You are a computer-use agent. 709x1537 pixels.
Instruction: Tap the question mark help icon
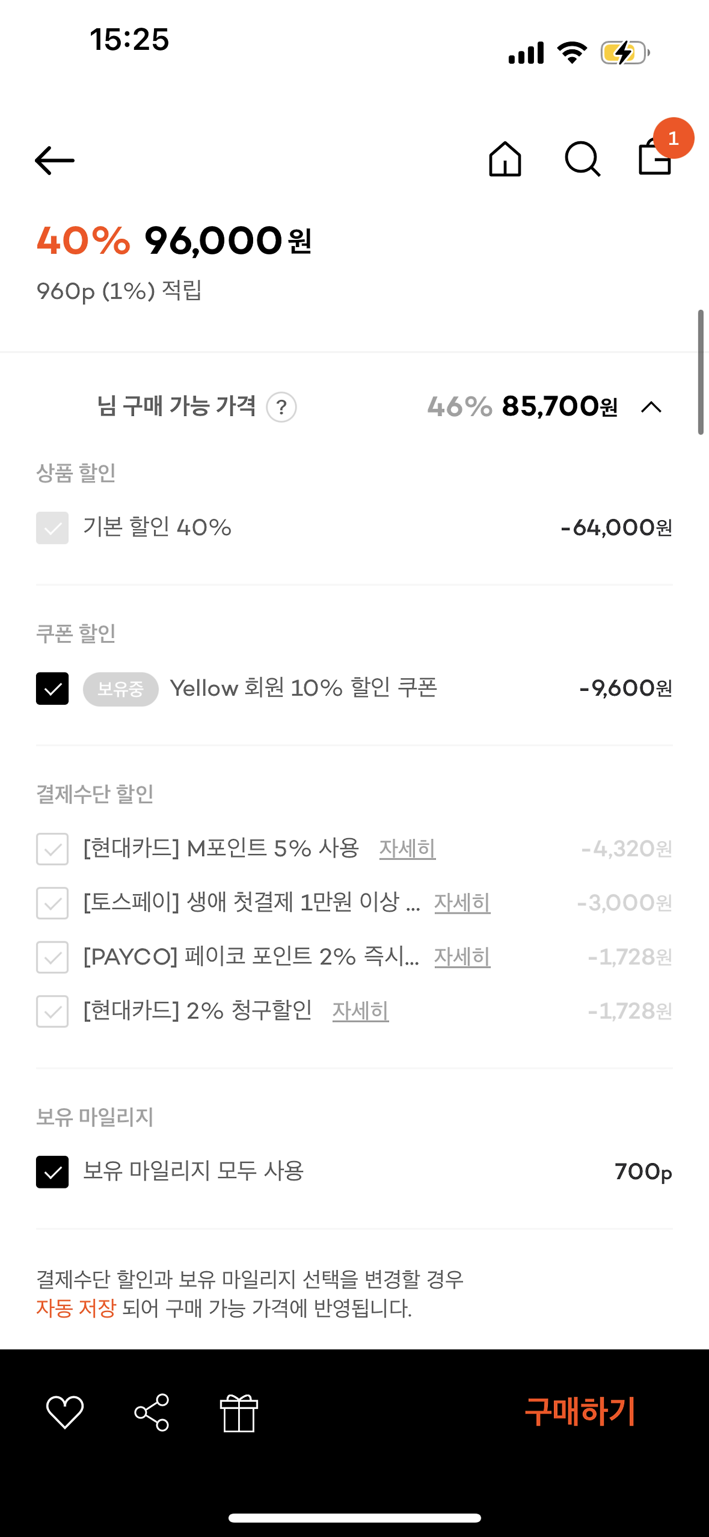pyautogui.click(x=281, y=407)
